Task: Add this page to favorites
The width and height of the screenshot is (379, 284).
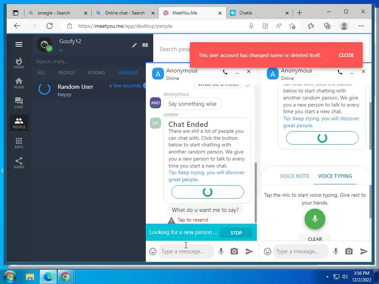Action: point(292,26)
